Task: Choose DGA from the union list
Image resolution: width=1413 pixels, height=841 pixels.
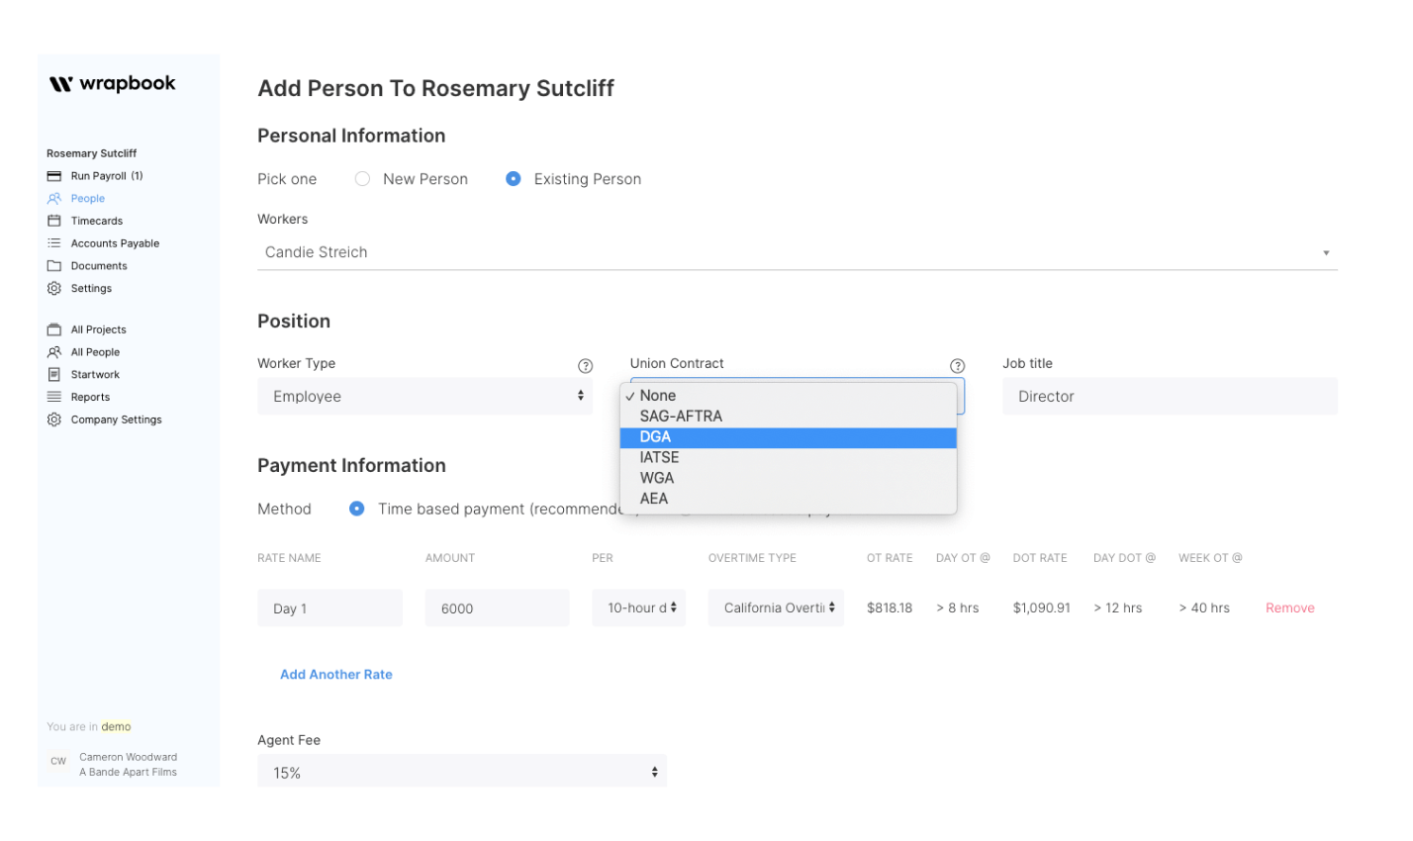Action: (x=788, y=437)
